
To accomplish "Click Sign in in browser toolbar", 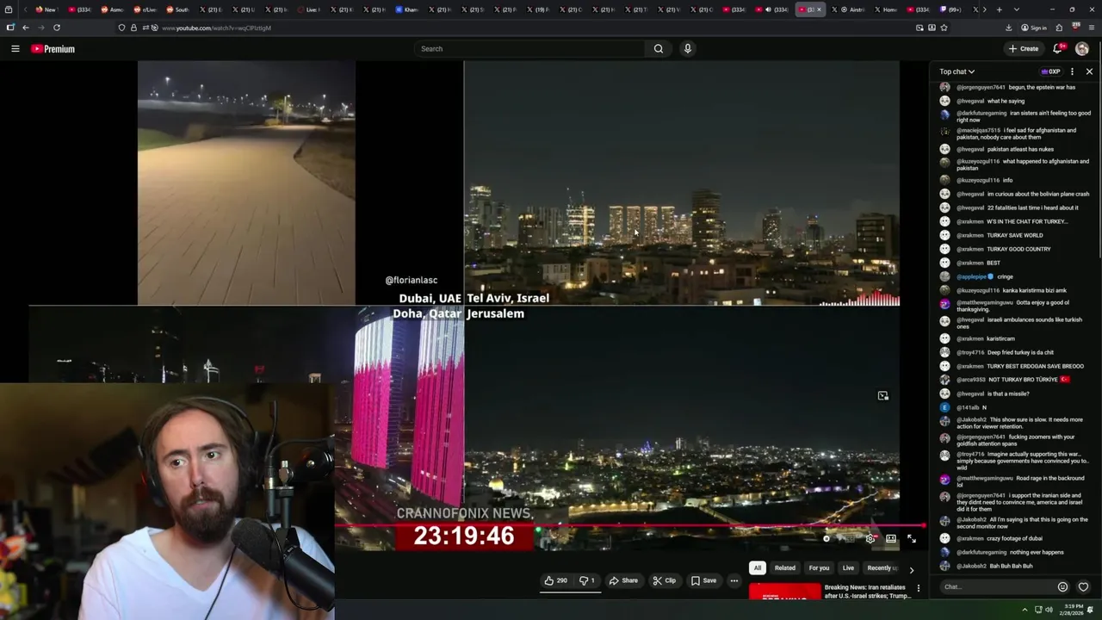I will click(x=1033, y=28).
